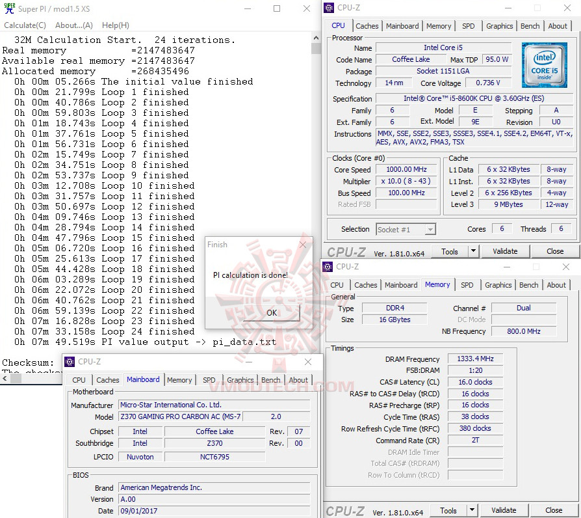The image size is (581, 518).
Task: Click the BIOS Date 09/01/2017 field
Action: 214,511
